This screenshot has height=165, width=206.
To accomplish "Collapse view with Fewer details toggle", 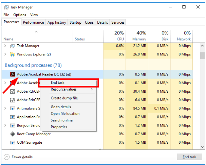I will (7, 157).
